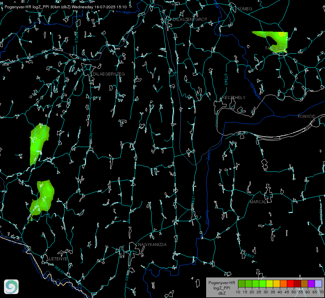Screen dimensions: 325x298
Task: Select the 50-55 dBZ dark red swatch
Action: pos(297,283)
